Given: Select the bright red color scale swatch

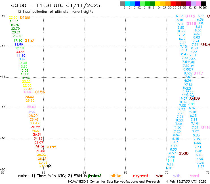Looking at the screenshot, I should pyautogui.click(x=173, y=3).
